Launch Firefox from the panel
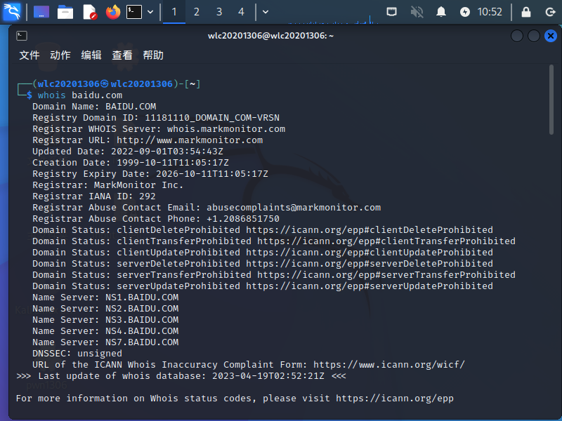Image resolution: width=562 pixels, height=421 pixels. click(x=113, y=12)
